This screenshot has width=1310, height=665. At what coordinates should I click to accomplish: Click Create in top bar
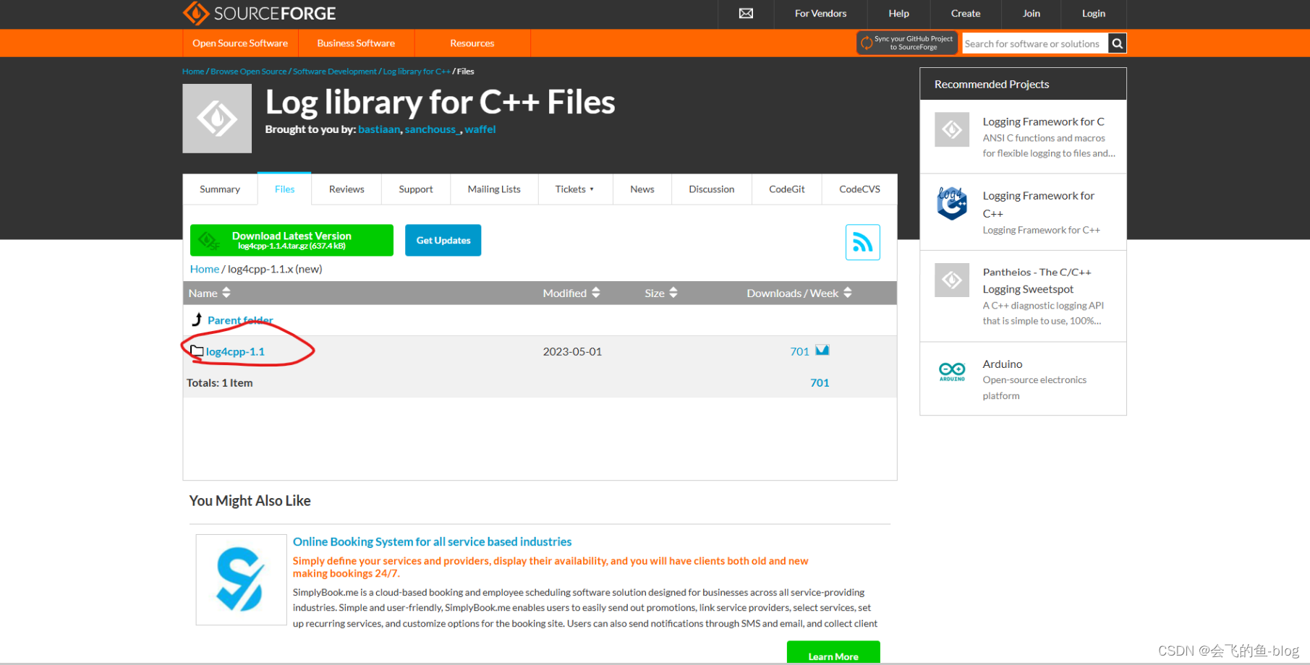pos(966,14)
